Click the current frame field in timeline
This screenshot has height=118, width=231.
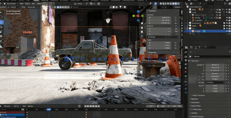pos(151,106)
